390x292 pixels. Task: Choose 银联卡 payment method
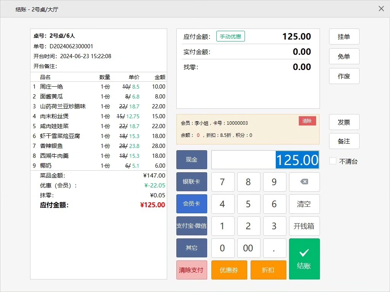192,182
